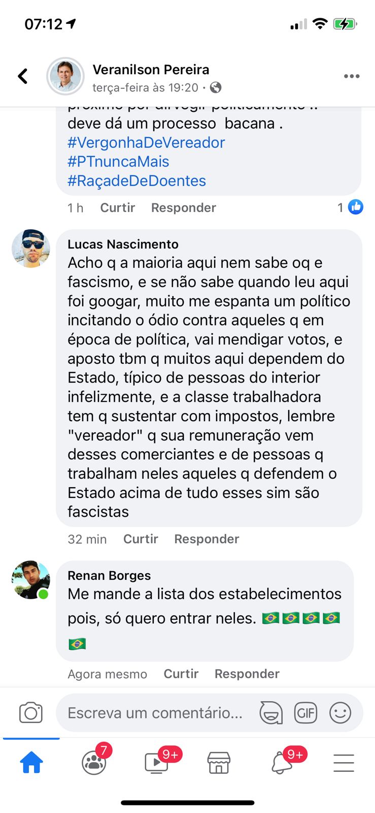Tap the blue like reaction count icon
The image size is (375, 813).
click(356, 207)
